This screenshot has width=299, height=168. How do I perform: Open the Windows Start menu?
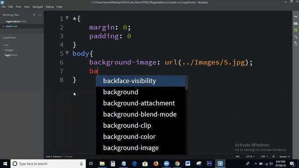[5, 164]
